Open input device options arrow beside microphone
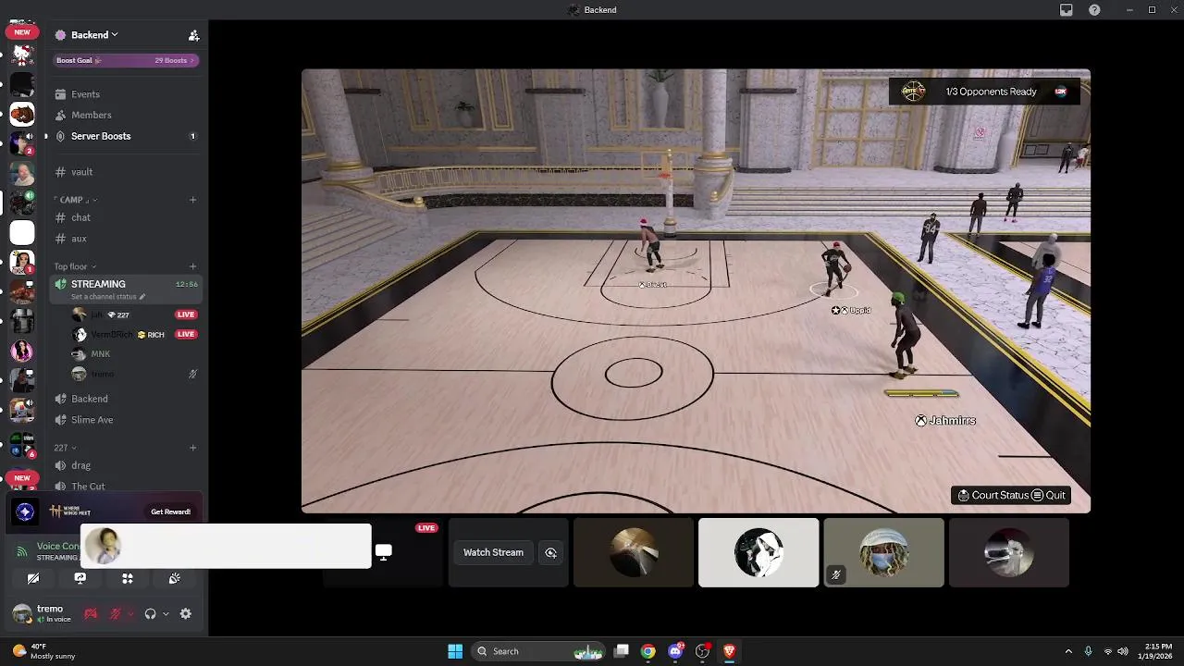The image size is (1184, 666). click(130, 614)
